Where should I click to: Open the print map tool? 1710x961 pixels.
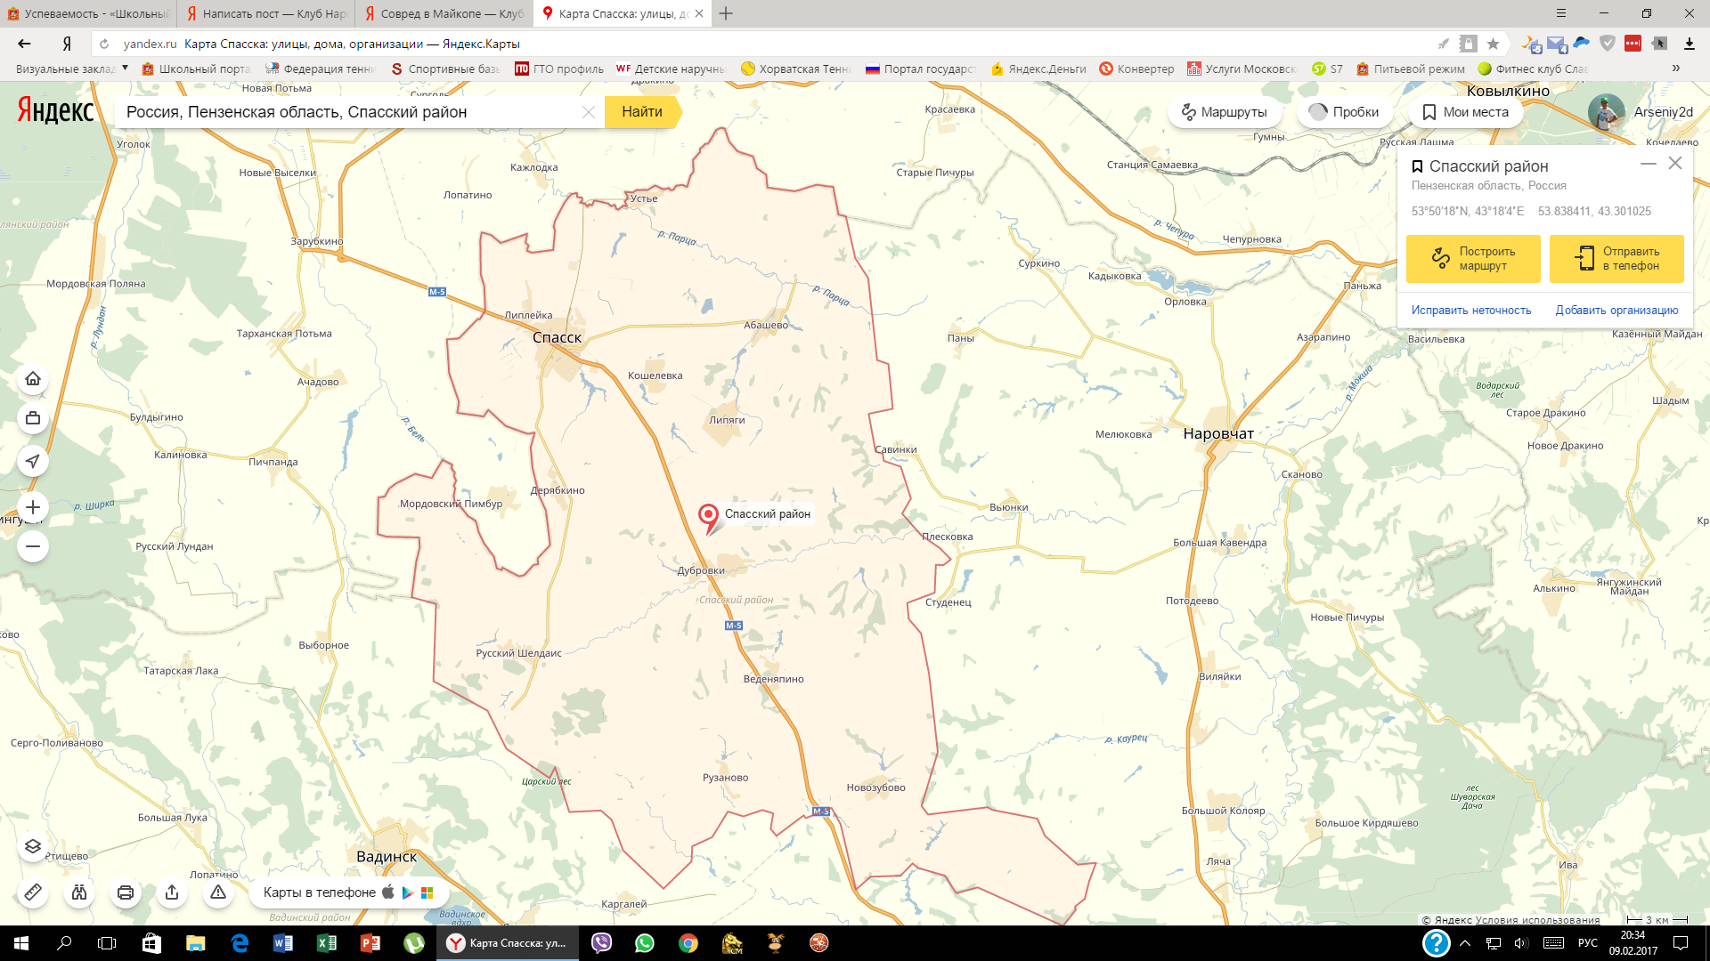coord(125,892)
